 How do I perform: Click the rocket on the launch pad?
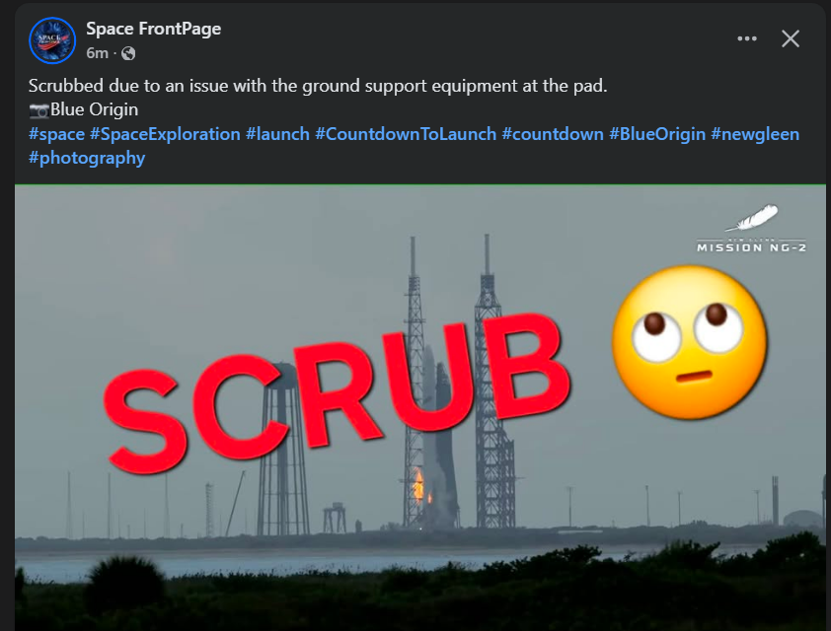tap(437, 440)
